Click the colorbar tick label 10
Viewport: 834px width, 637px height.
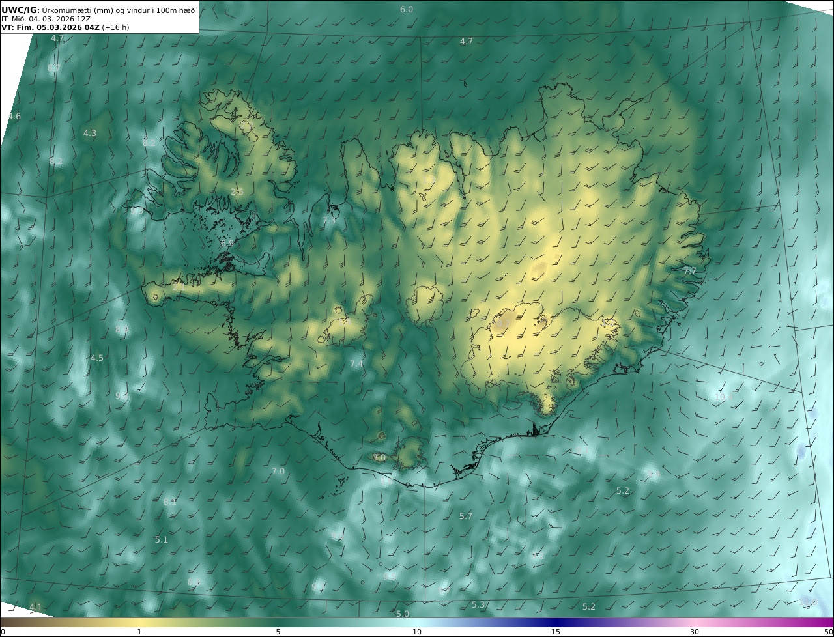coord(417,632)
